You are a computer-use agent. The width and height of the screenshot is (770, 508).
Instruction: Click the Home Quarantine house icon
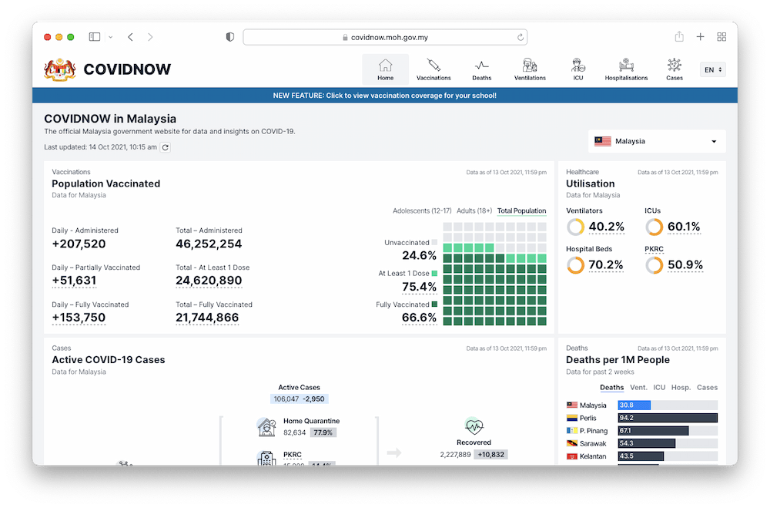(266, 427)
